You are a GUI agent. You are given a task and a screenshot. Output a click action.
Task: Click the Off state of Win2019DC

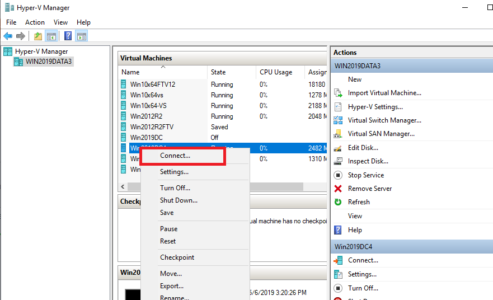(215, 138)
